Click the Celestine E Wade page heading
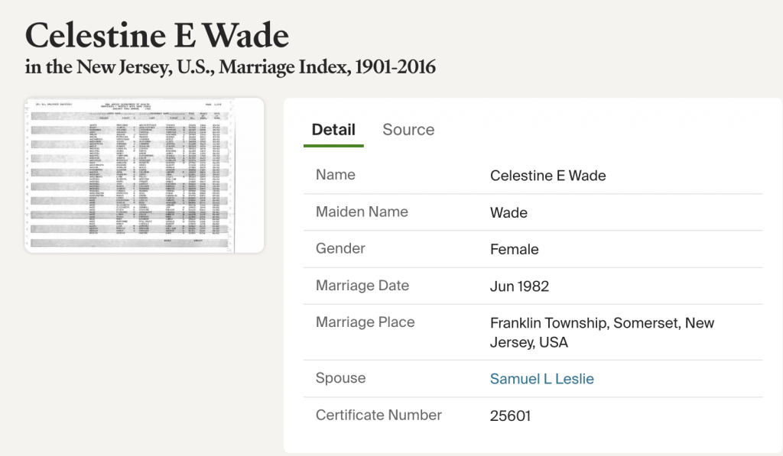The width and height of the screenshot is (783, 456). point(158,36)
